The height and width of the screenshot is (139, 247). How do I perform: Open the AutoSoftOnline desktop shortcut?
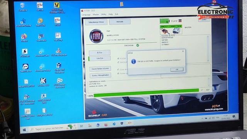(x=24, y=22)
